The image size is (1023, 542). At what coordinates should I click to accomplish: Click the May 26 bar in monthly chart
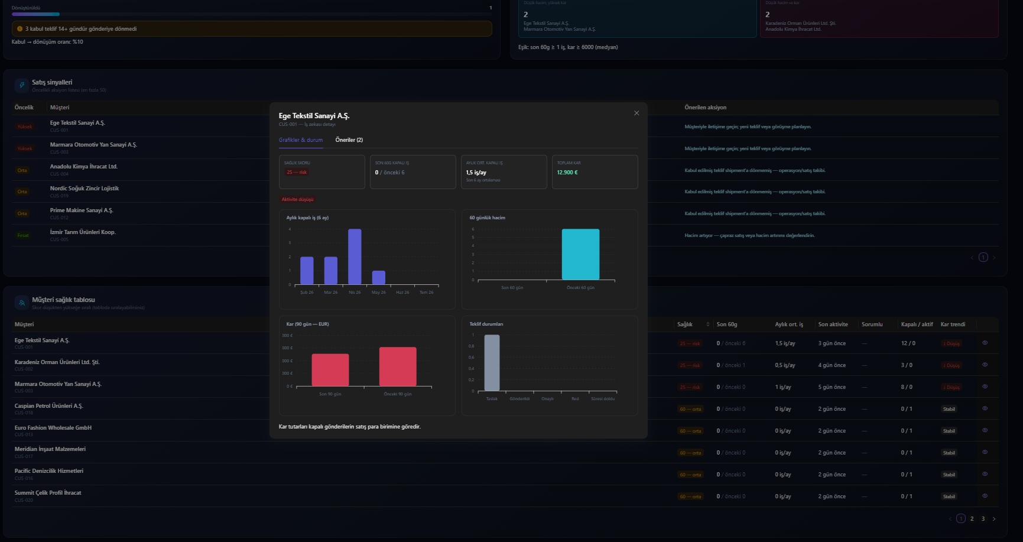[x=379, y=278]
